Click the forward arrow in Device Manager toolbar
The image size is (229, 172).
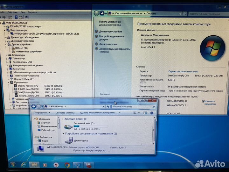click(4, 17)
